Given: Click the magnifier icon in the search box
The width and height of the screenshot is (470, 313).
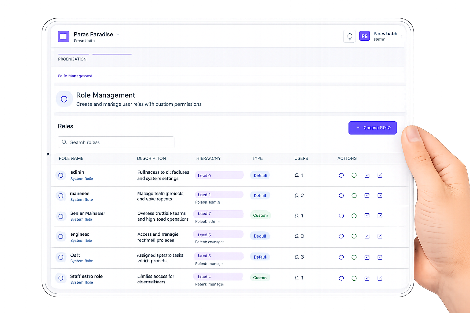Looking at the screenshot, I should pyautogui.click(x=64, y=142).
